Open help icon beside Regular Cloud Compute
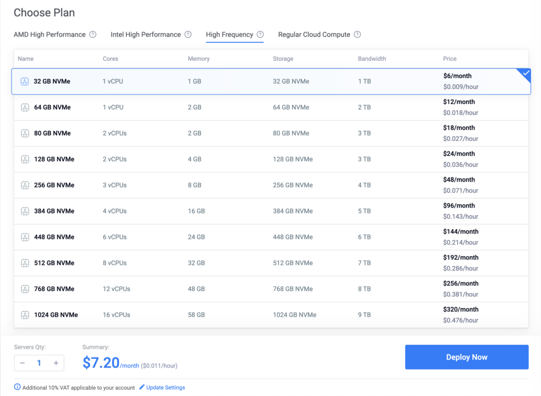541x396 pixels. (x=358, y=34)
